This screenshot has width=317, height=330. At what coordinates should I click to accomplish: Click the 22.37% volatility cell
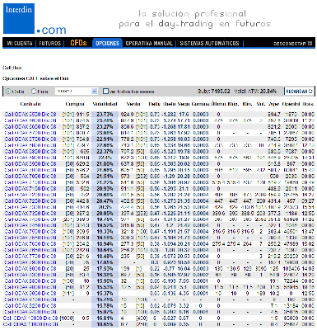[105, 151]
